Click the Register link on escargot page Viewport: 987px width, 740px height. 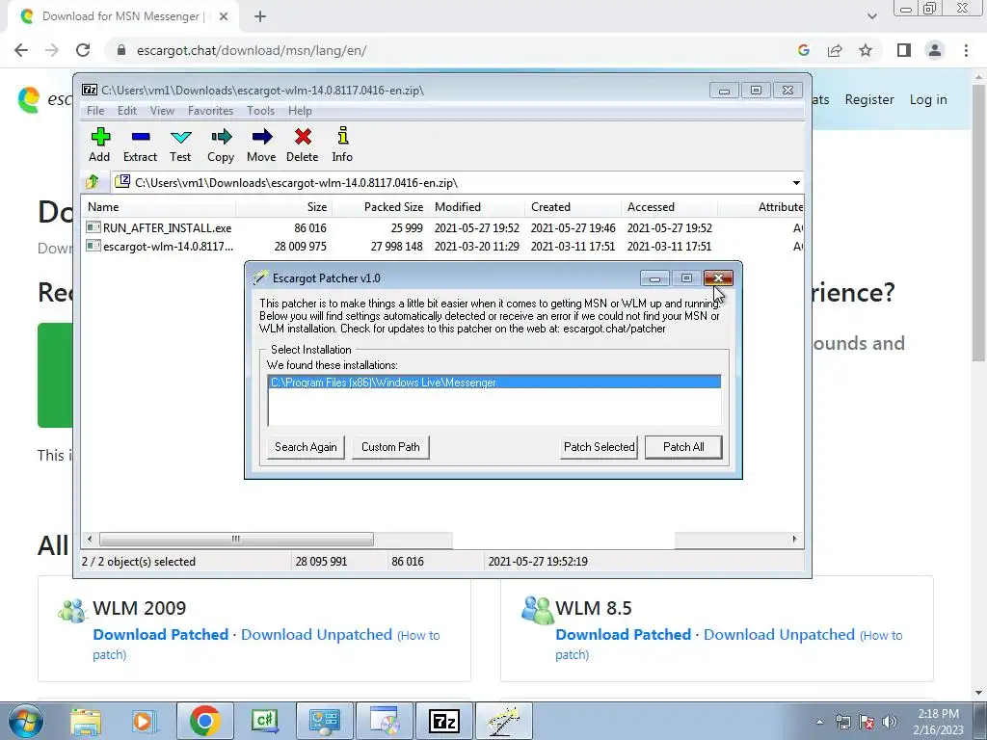869,99
